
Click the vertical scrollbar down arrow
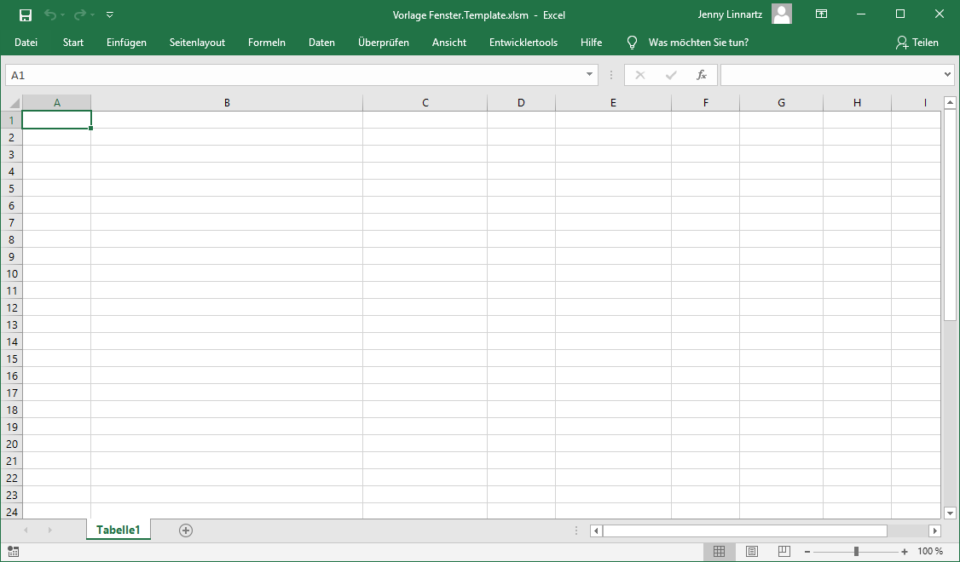point(951,513)
